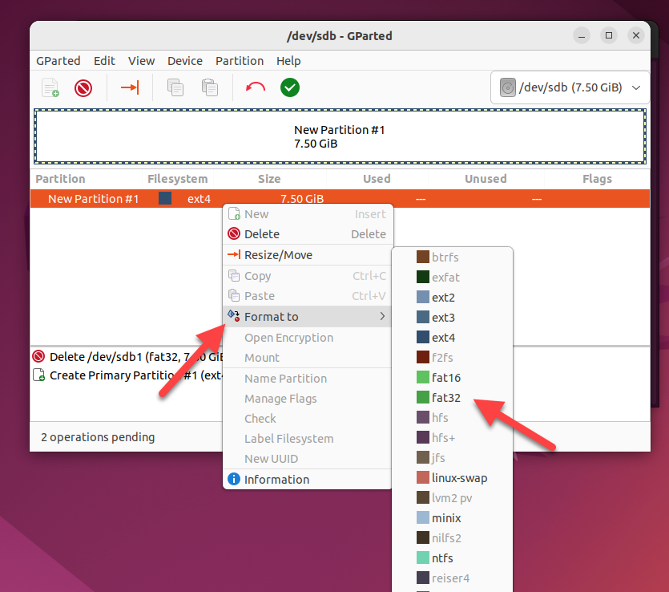The width and height of the screenshot is (669, 592).
Task: Click the Paste partition toolbar icon
Action: [209, 87]
